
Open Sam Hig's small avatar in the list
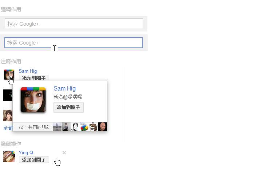pos(9,75)
